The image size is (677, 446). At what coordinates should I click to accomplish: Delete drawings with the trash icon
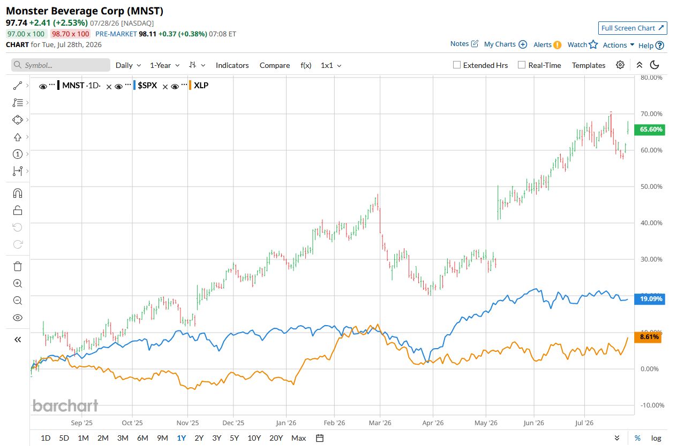pos(17,266)
